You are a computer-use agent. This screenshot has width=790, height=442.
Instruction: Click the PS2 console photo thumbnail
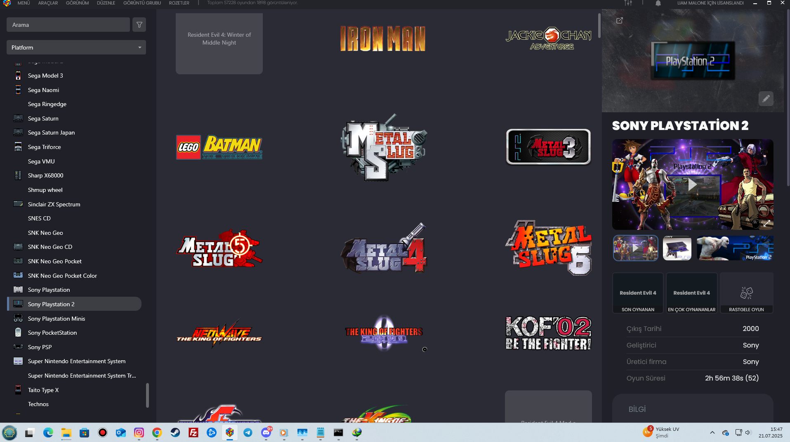click(x=677, y=248)
